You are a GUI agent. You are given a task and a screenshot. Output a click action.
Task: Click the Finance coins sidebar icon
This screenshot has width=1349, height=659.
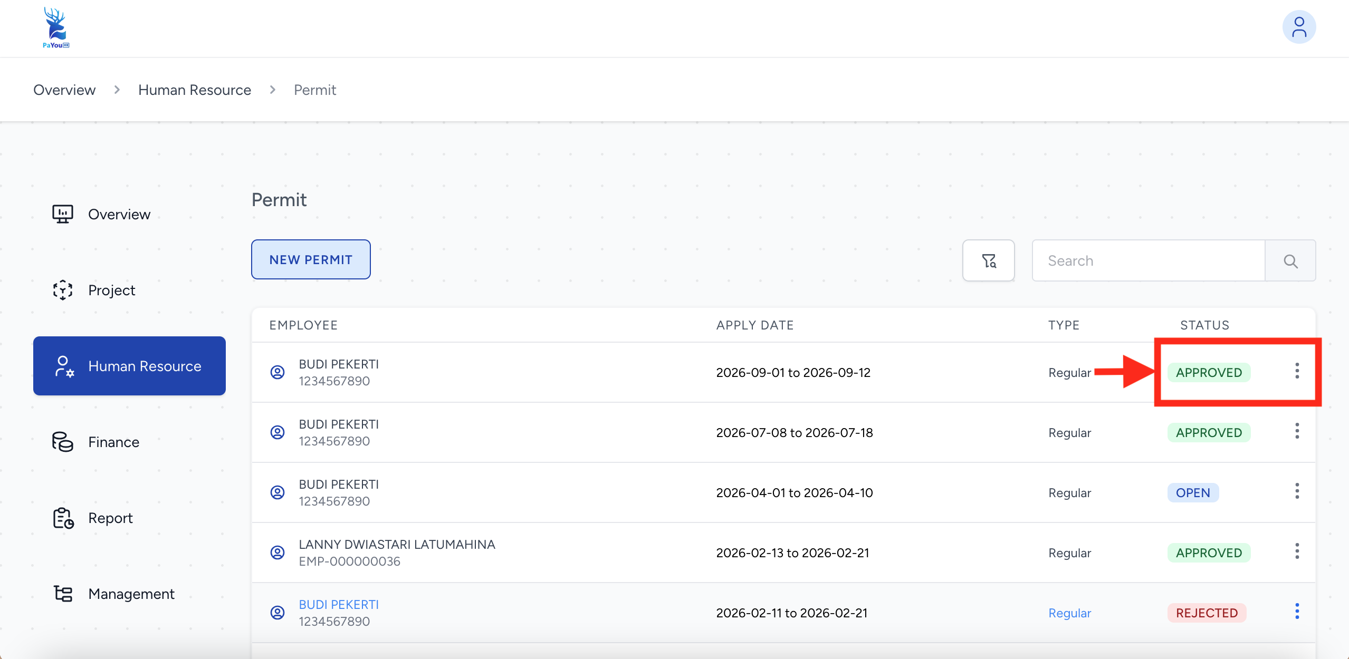(63, 442)
